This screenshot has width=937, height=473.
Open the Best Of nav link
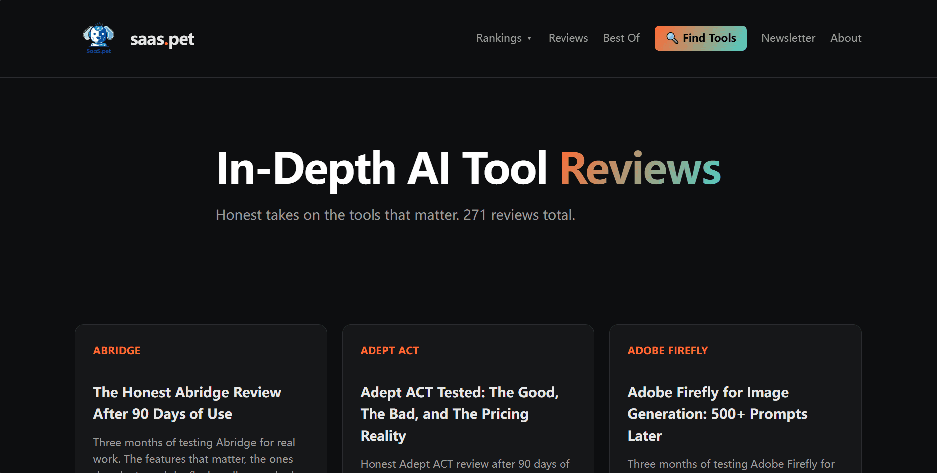(621, 38)
